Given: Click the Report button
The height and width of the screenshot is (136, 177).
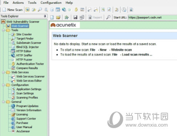Looking at the screenshot, I should tap(95, 17).
